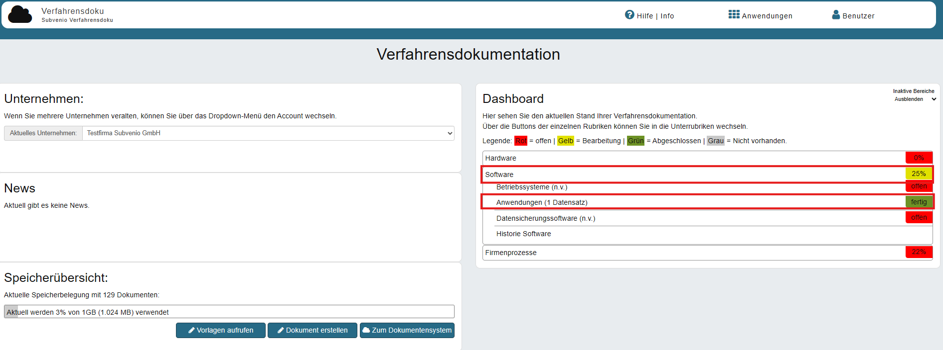
Task: Click the red Rot legend swatch
Action: [521, 141]
